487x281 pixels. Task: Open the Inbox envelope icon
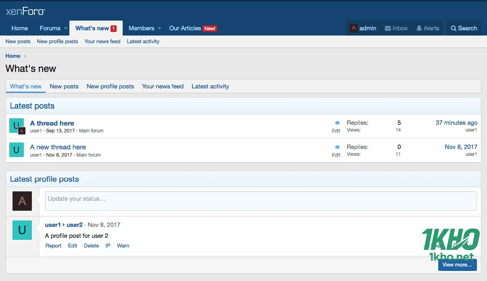388,28
